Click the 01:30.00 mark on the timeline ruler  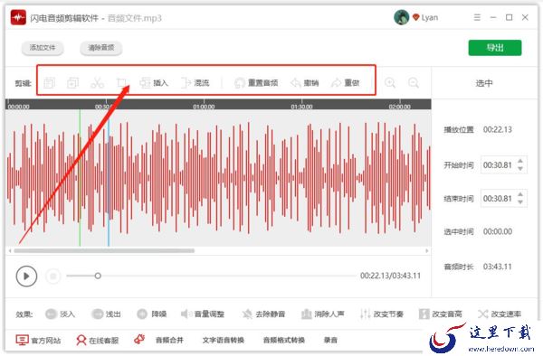[301, 107]
